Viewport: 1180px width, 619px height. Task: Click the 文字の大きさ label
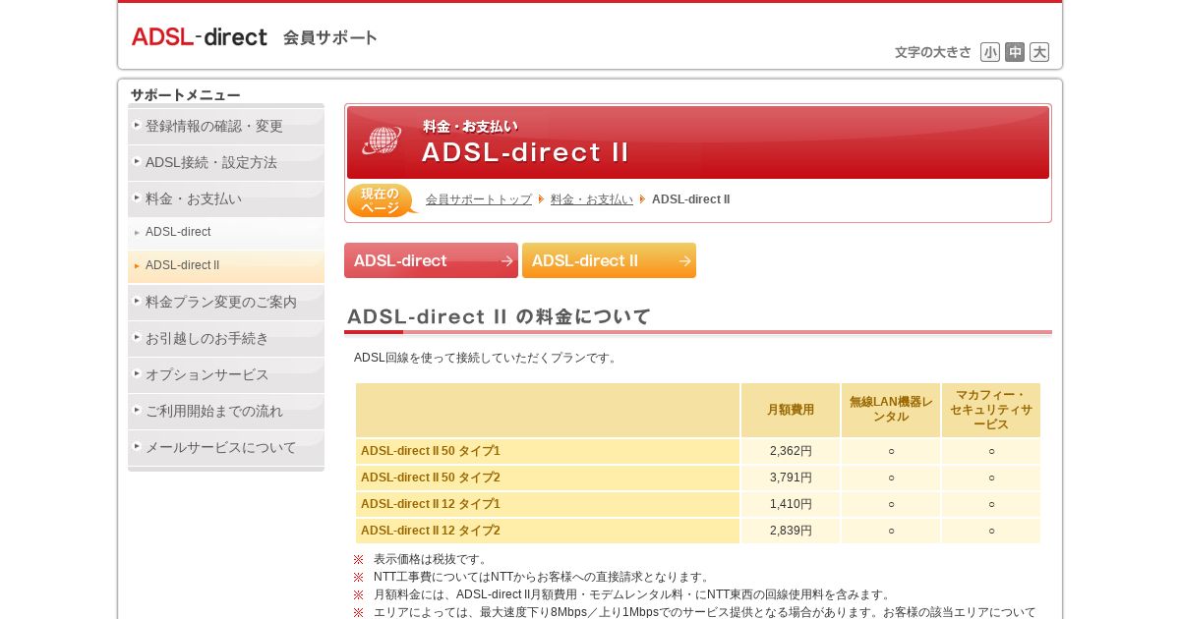point(933,52)
